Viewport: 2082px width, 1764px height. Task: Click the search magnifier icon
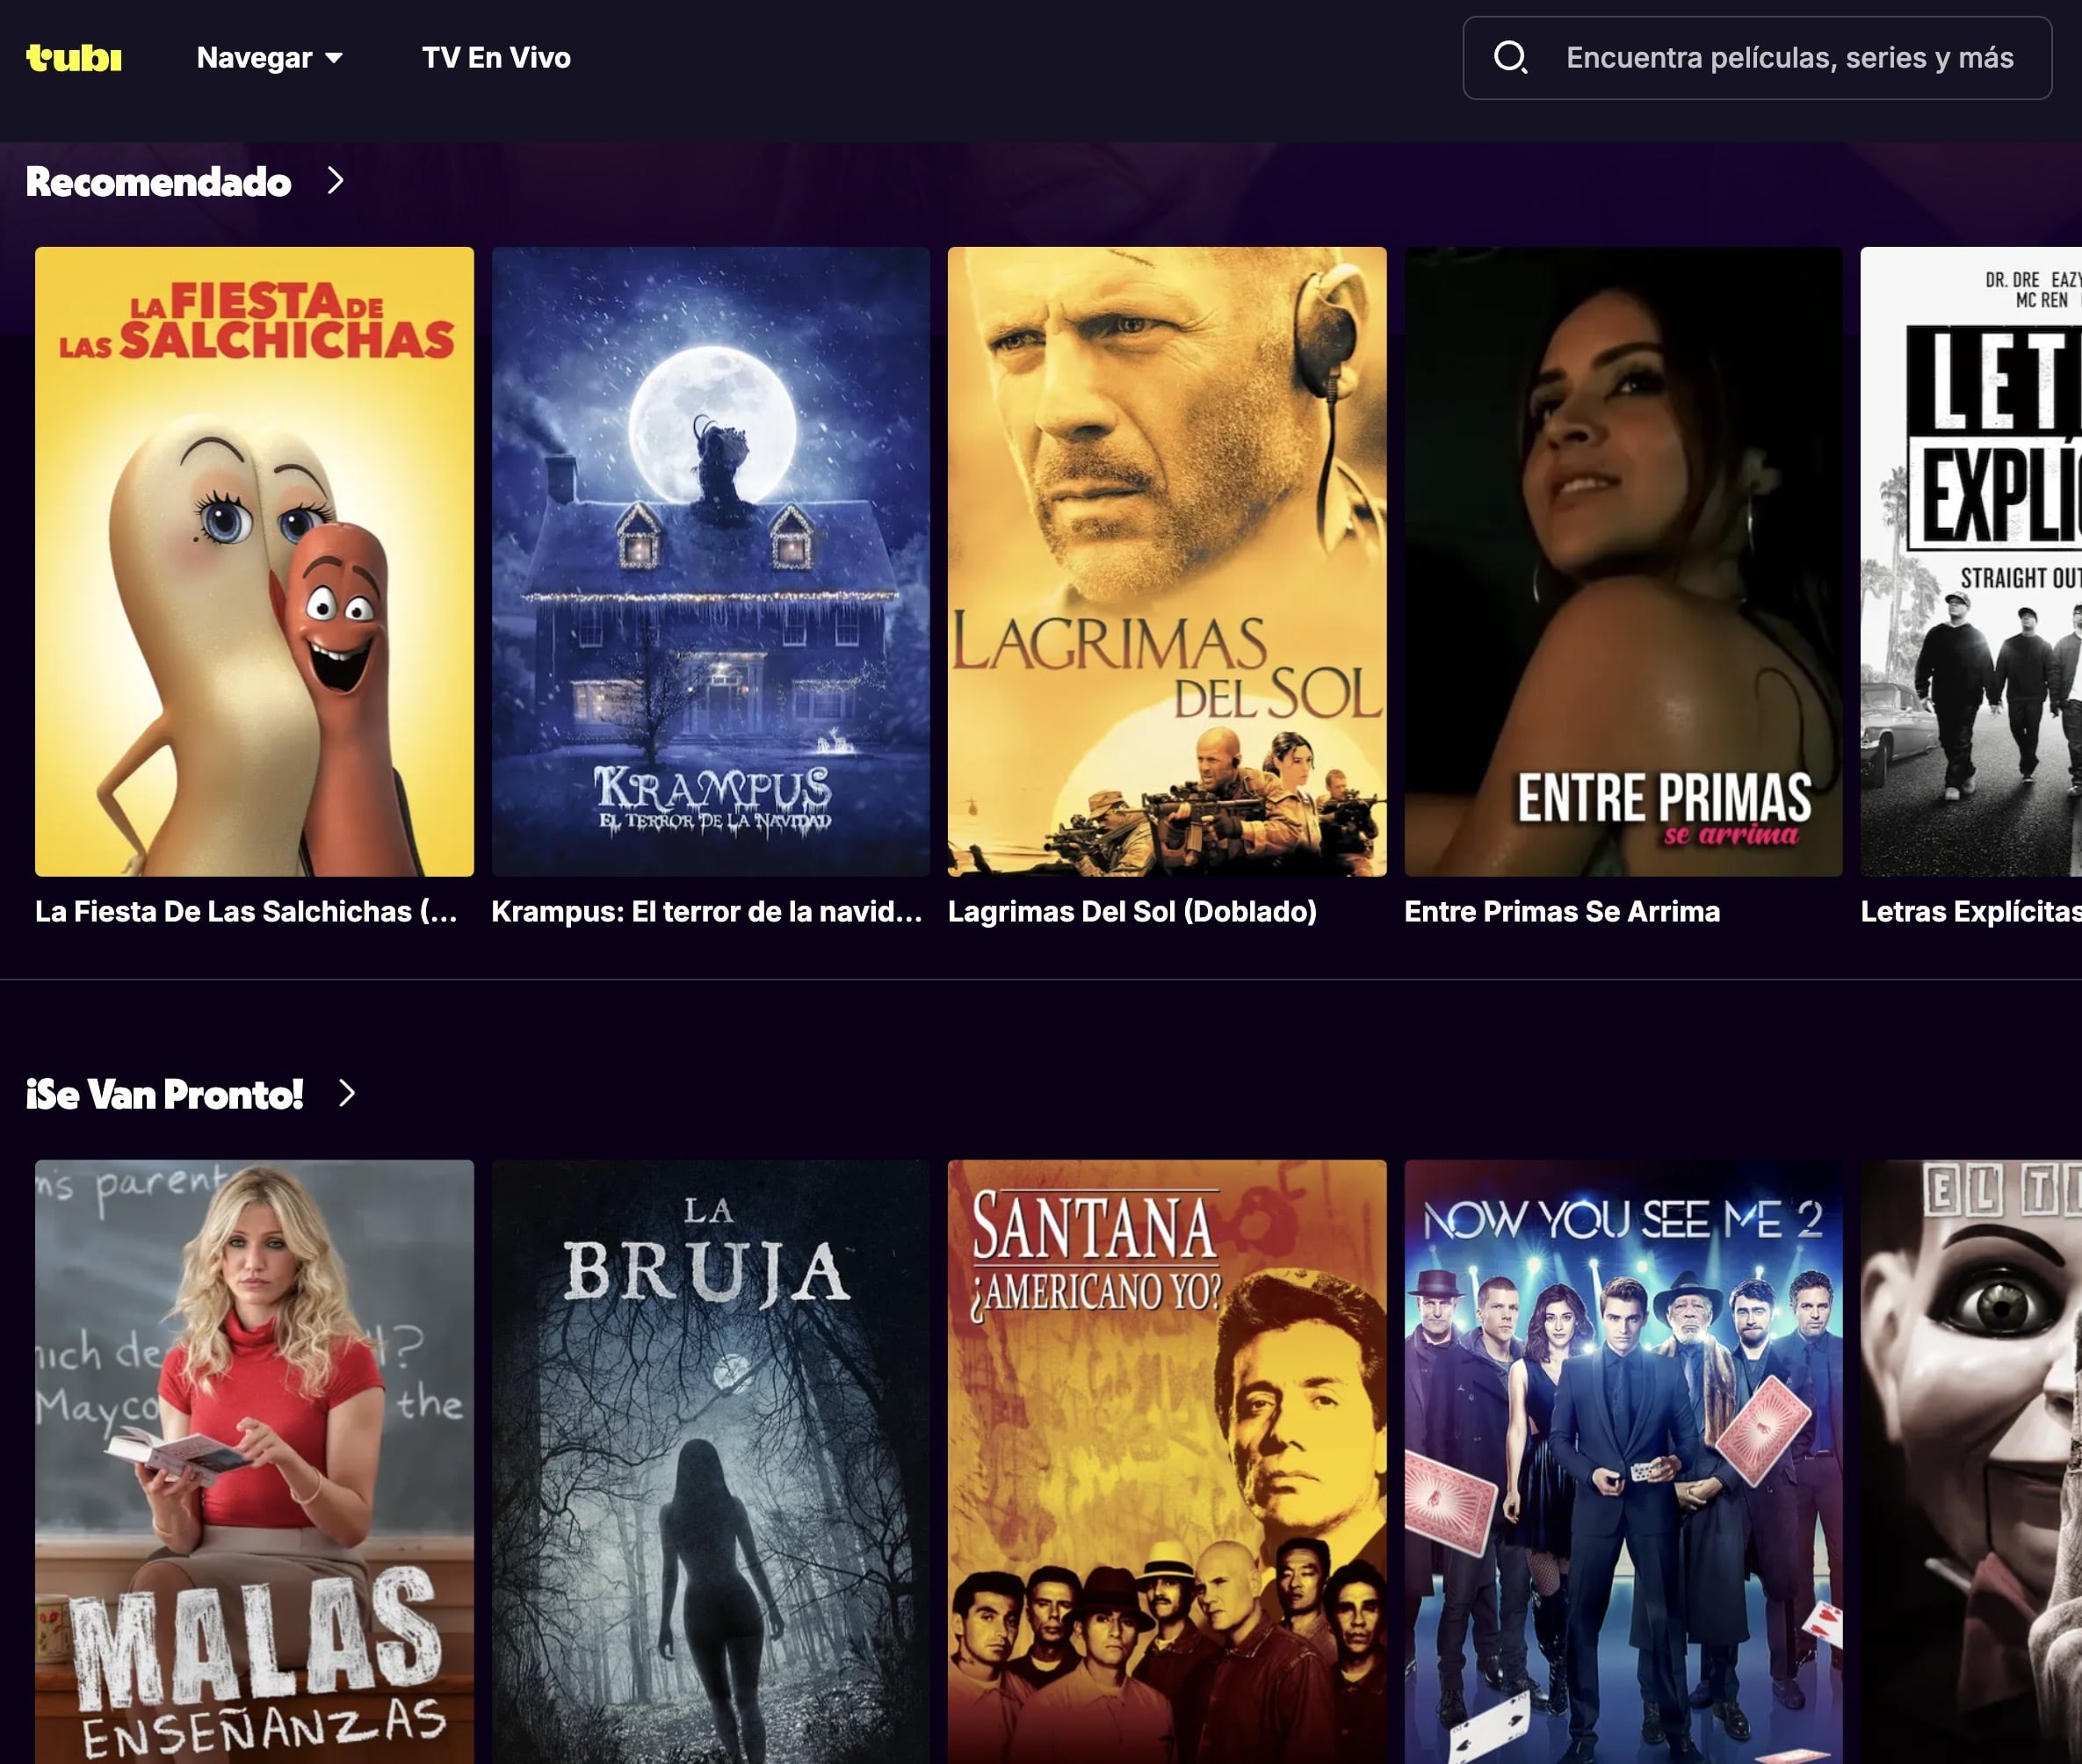(x=1509, y=57)
